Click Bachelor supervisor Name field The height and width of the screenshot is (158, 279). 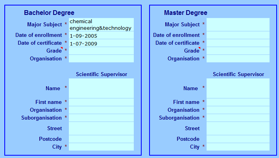(101, 88)
